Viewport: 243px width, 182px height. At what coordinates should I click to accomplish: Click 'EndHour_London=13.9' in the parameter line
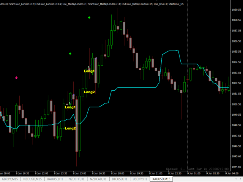pyautogui.click(x=48, y=4)
